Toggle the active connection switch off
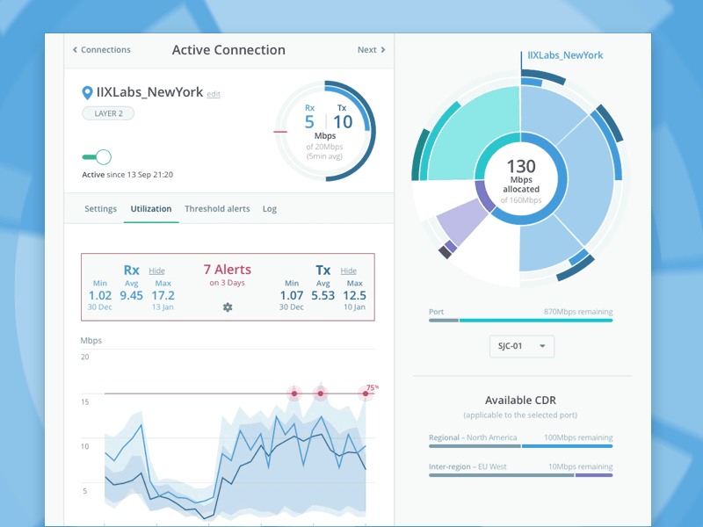This screenshot has height=527, width=703. (x=97, y=157)
